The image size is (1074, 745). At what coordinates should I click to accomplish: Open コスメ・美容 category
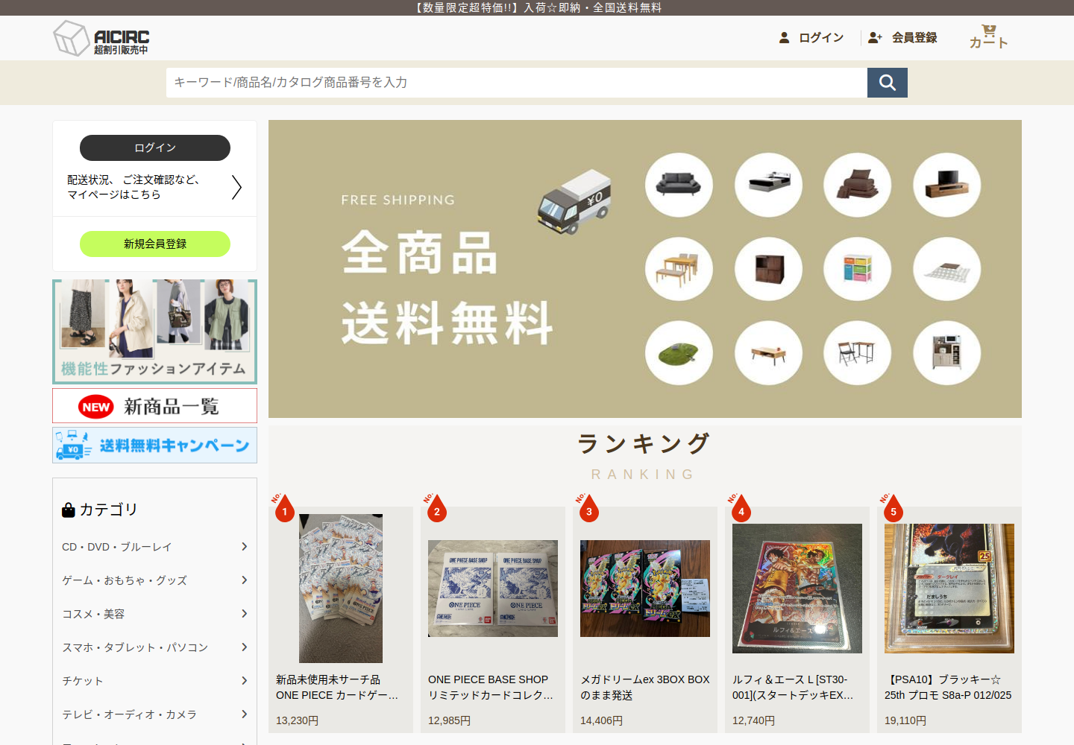coord(93,614)
